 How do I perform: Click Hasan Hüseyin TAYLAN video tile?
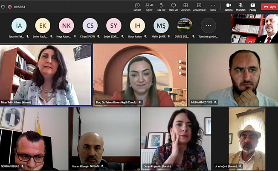pyautogui.click(x=104, y=139)
